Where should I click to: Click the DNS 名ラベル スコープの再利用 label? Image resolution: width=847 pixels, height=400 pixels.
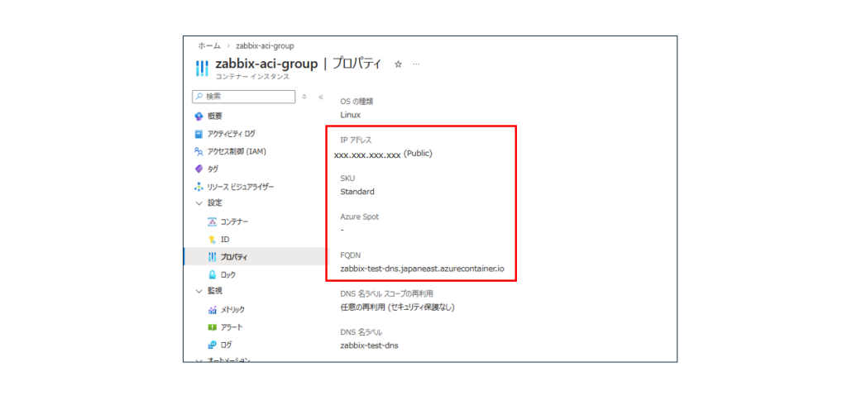(x=387, y=293)
